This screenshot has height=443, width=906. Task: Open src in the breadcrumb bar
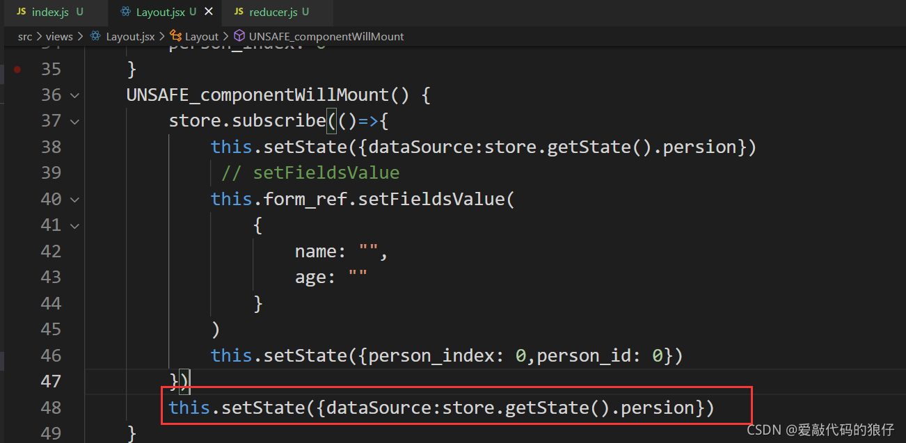pyautogui.click(x=25, y=36)
